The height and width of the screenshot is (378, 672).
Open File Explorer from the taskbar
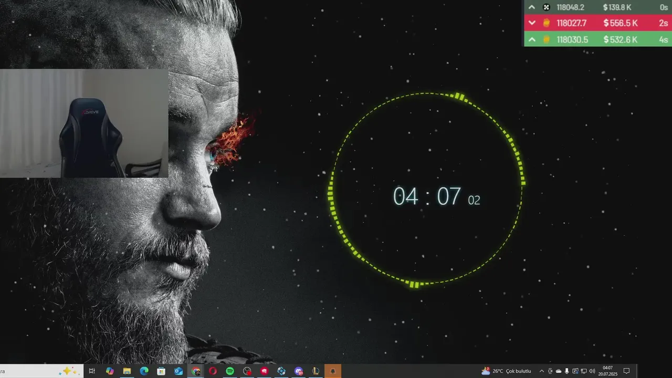127,371
